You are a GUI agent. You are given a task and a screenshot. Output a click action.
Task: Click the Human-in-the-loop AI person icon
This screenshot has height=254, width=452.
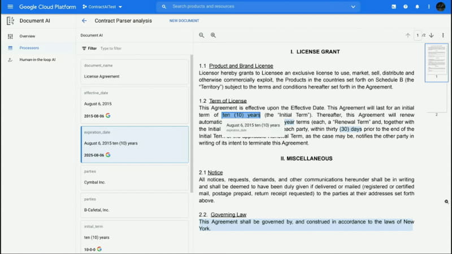[x=10, y=60]
